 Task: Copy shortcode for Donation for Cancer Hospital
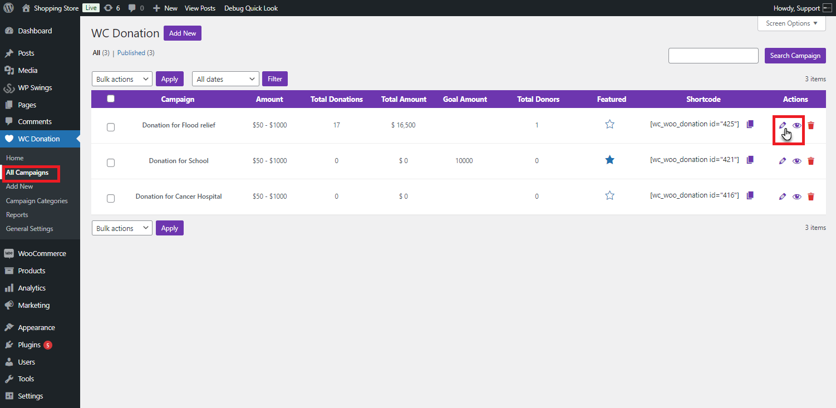[750, 195]
